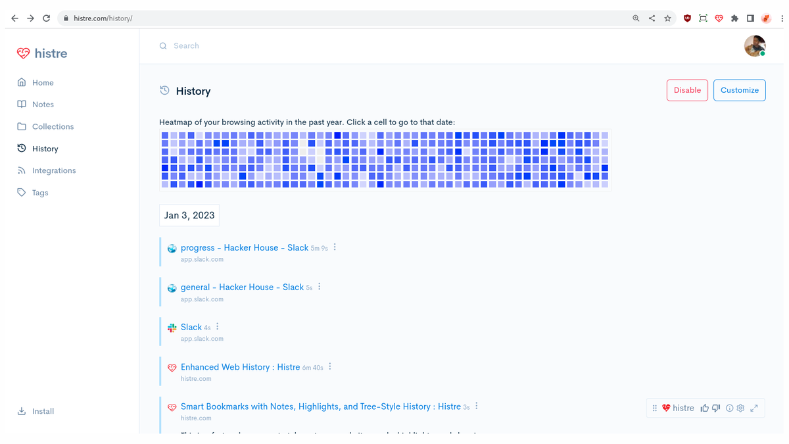This screenshot has height=444, width=789.
Task: Open Collections section
Action: coord(53,126)
